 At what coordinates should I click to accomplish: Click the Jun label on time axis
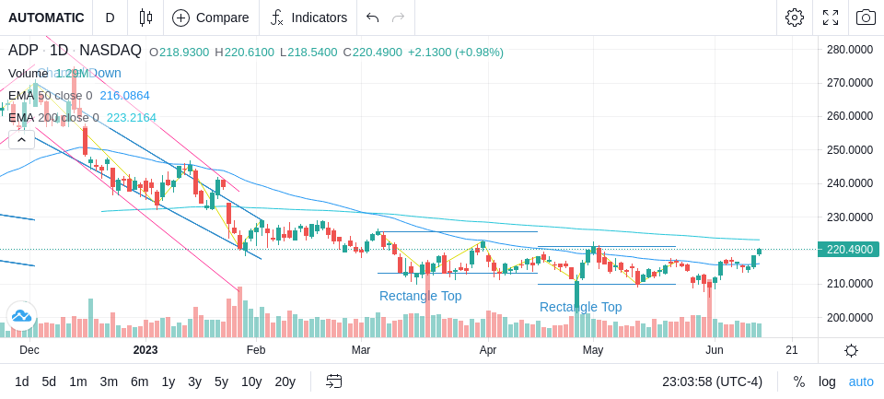pyautogui.click(x=715, y=350)
